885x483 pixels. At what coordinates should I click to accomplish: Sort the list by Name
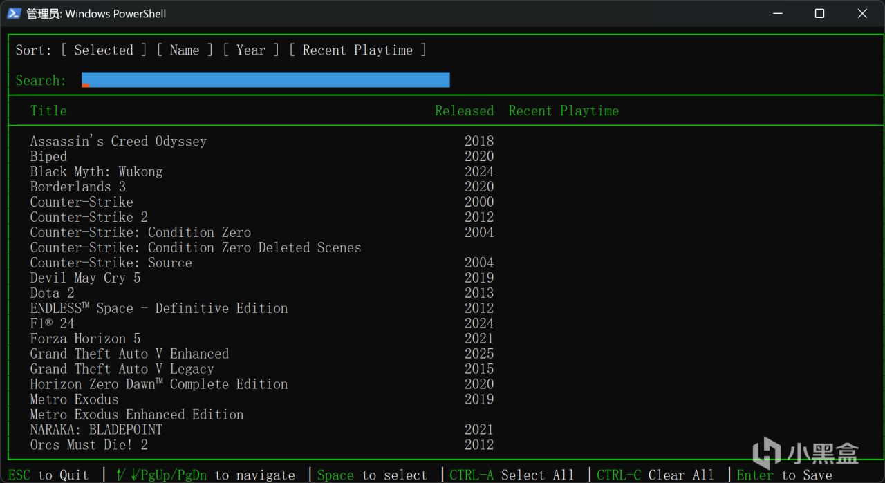point(185,50)
